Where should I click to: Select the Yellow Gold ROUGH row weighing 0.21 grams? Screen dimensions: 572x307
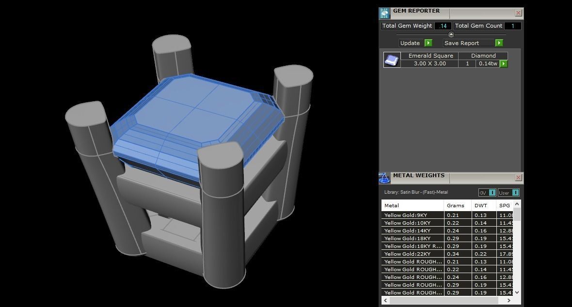click(447, 261)
